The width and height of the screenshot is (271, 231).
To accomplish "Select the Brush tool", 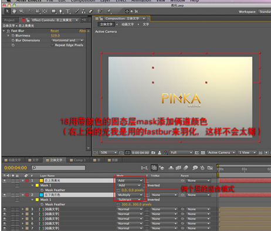I will [x=77, y=11].
